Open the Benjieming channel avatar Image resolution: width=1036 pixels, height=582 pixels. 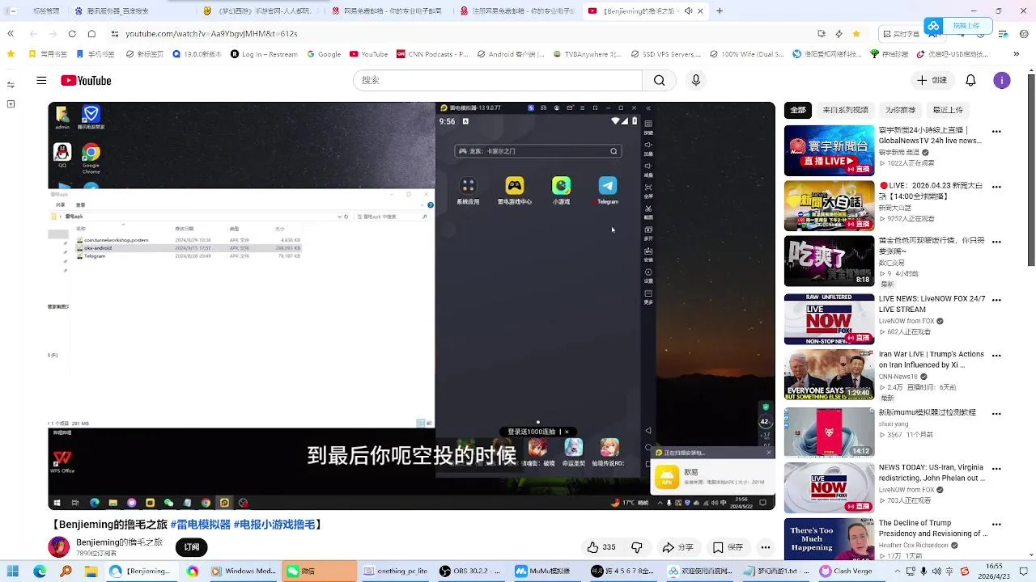[59, 547]
